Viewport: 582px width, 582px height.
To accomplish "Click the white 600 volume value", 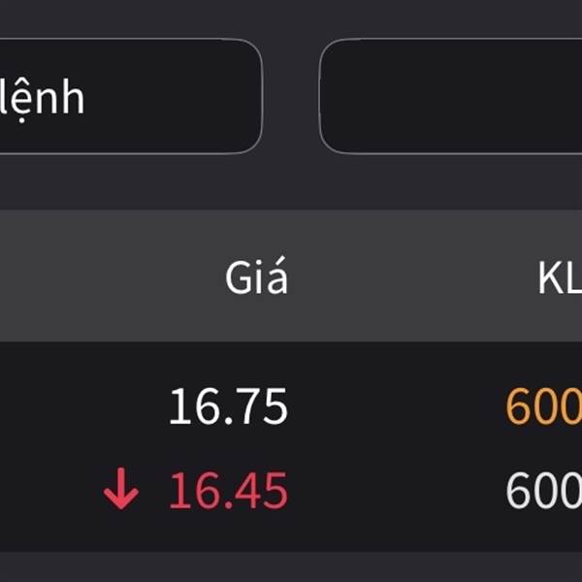I will 544,493.
